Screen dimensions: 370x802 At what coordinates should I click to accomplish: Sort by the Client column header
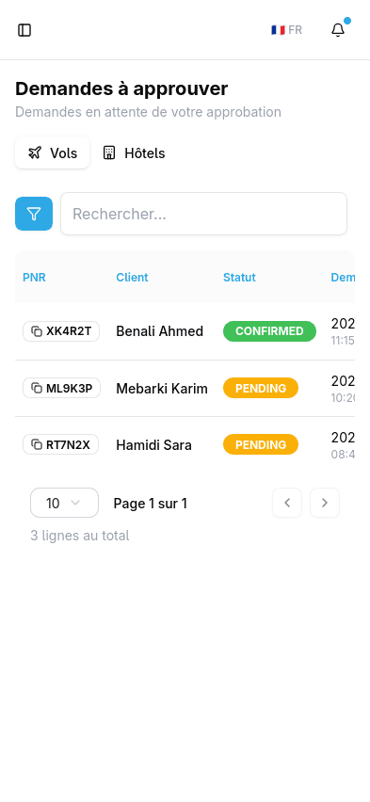(x=132, y=278)
